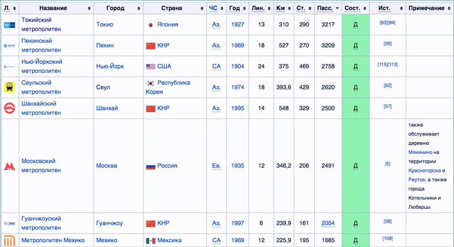Click the Seoul metro yellow train icon
454x247 pixels.
pyautogui.click(x=10, y=87)
